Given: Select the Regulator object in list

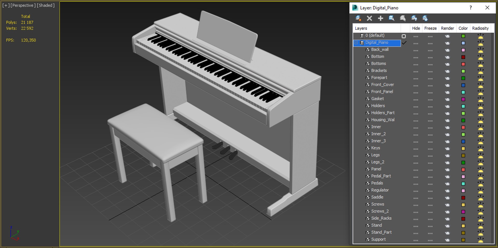Looking at the screenshot, I should [x=380, y=190].
